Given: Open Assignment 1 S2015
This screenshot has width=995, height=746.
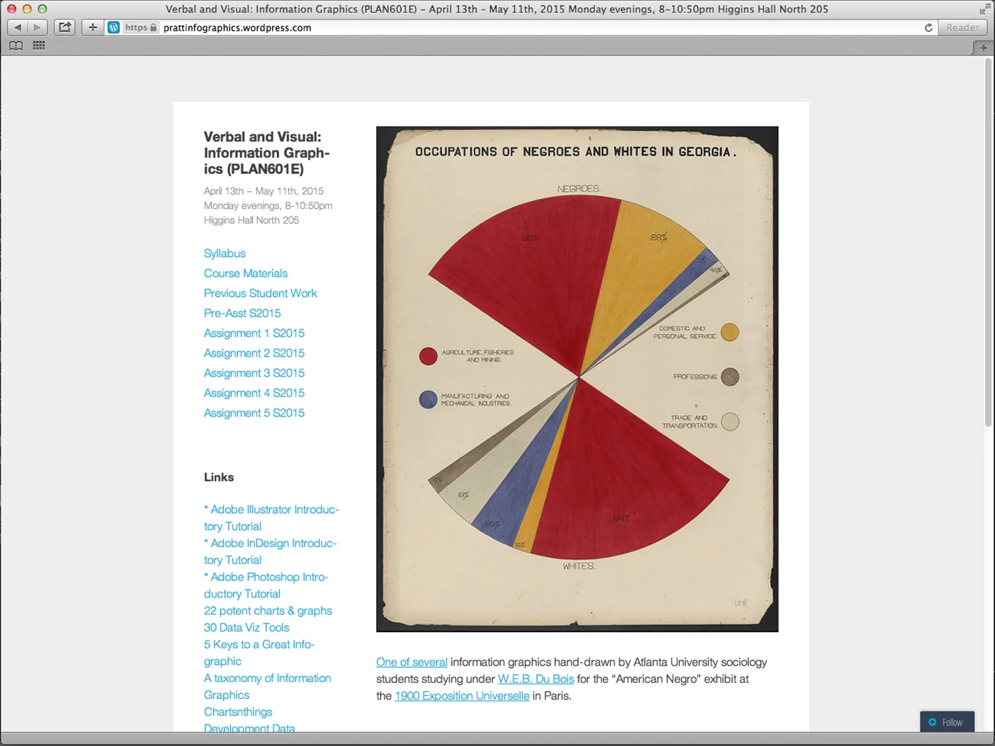Looking at the screenshot, I should click(254, 333).
